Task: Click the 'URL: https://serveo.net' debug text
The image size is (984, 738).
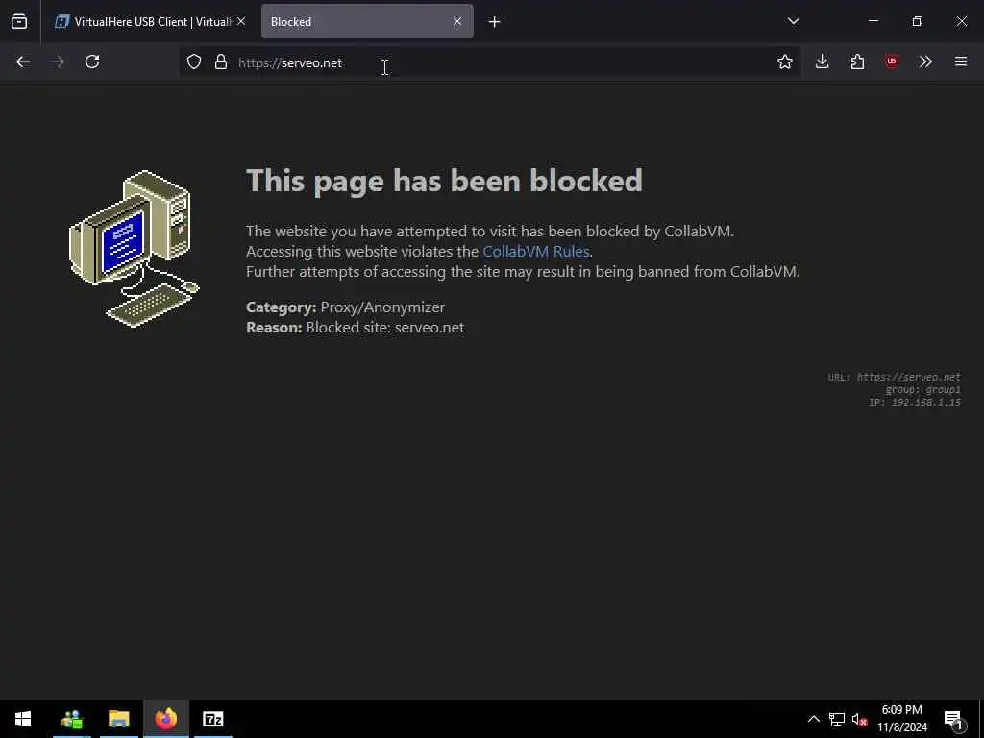Action: click(x=895, y=377)
